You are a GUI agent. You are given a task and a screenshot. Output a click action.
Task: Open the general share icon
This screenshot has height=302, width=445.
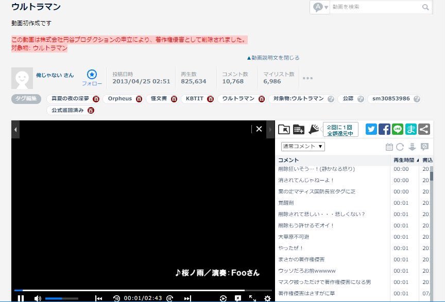tap(424, 129)
